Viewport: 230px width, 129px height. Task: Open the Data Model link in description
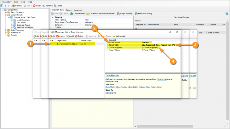(162, 79)
